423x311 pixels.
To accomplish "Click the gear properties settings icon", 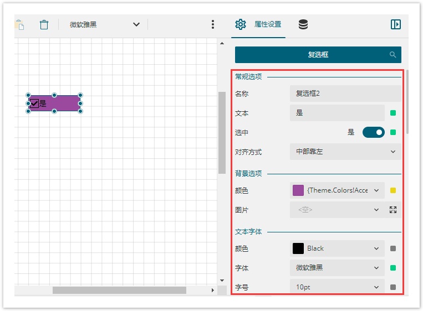I will 241,24.
